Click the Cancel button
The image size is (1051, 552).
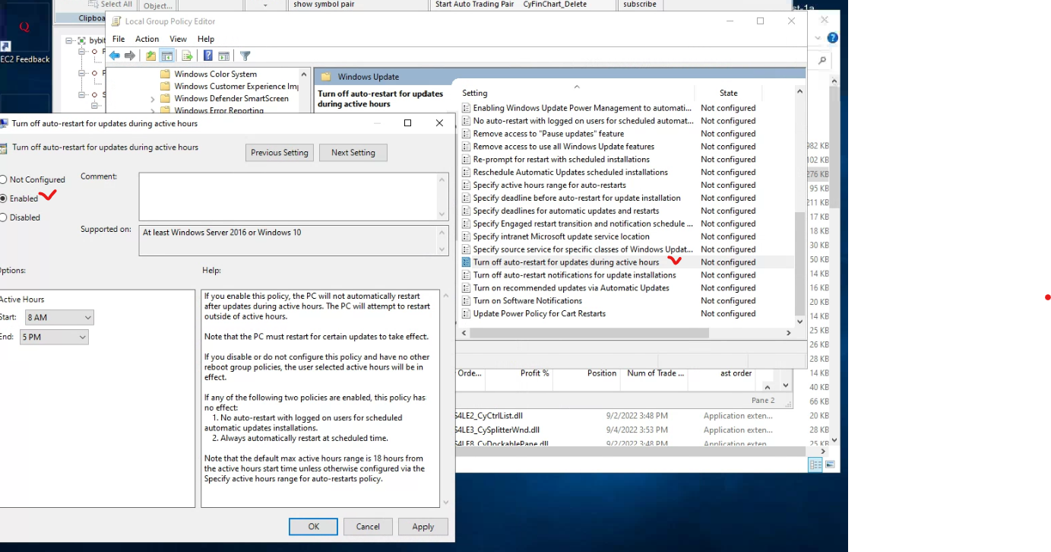(x=368, y=526)
